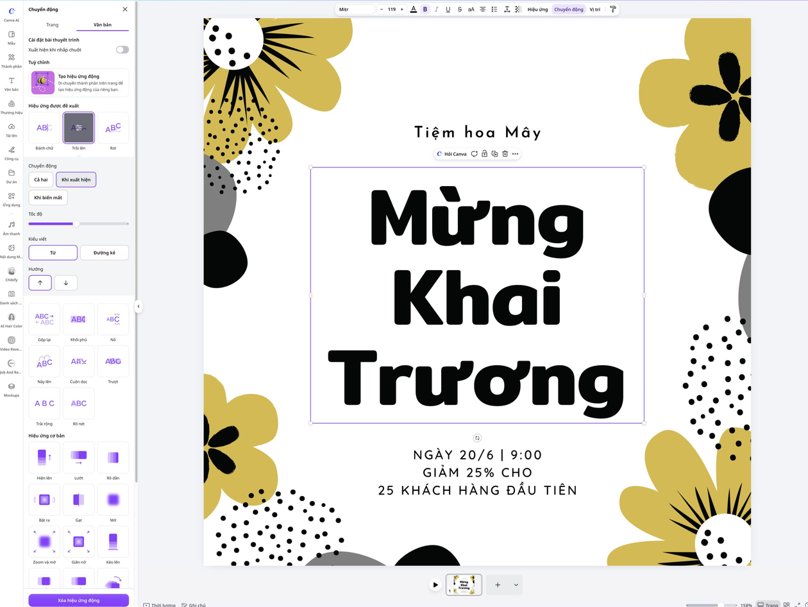Select the Đánh chữ animation effect

(x=44, y=128)
